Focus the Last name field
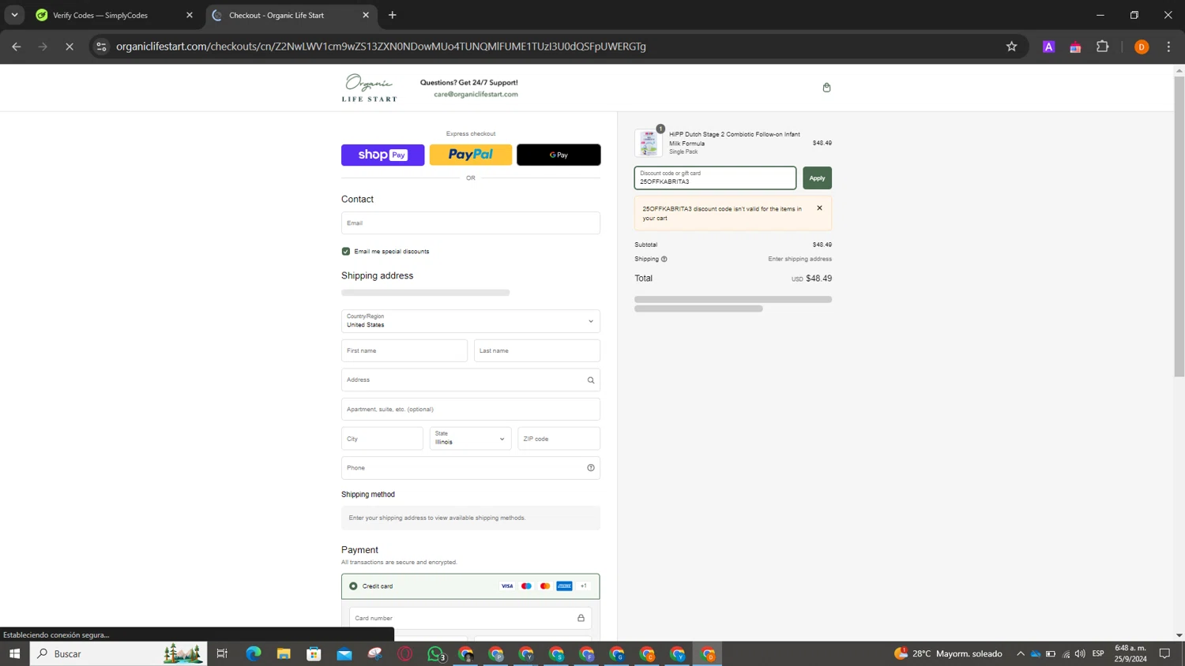This screenshot has height=666, width=1185. [x=537, y=350]
